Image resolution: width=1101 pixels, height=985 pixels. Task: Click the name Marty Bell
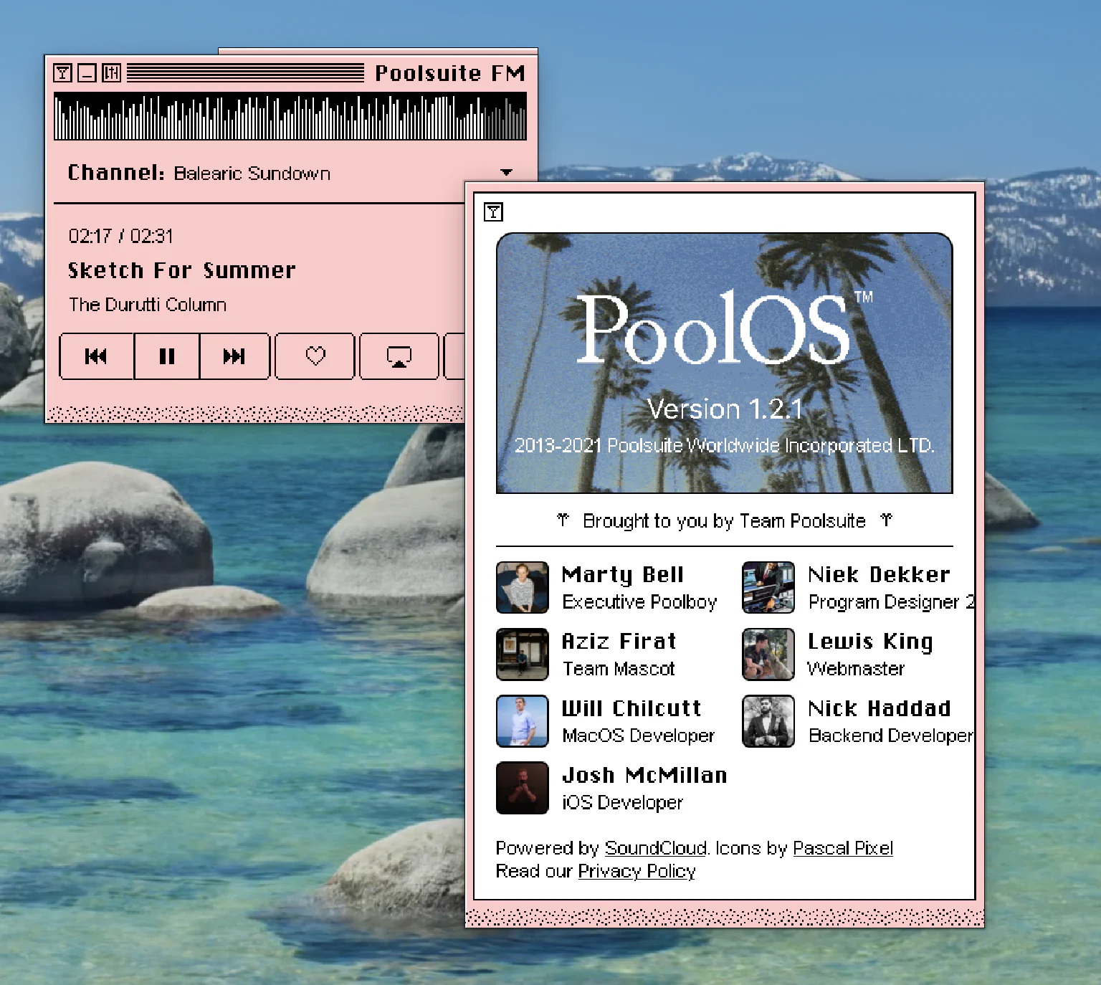(x=623, y=575)
